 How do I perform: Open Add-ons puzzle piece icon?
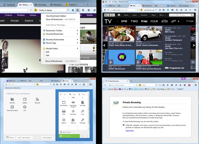[73, 120]
